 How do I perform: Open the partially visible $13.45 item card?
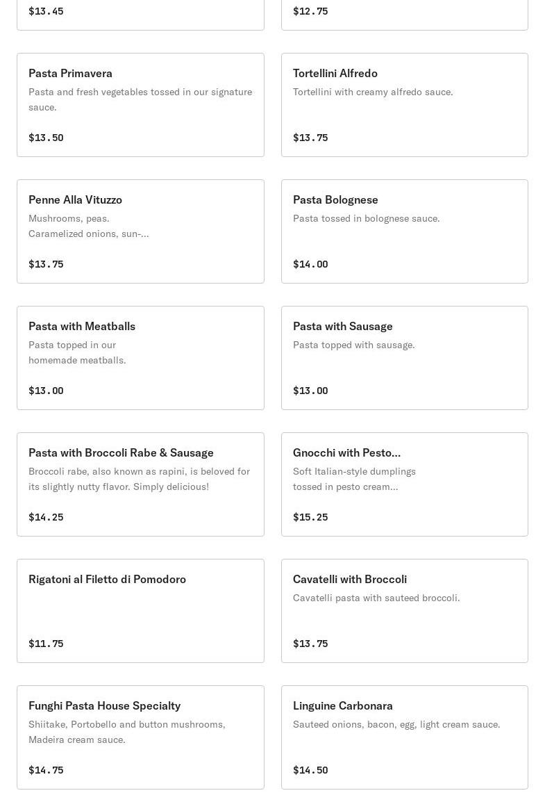[140, 14]
